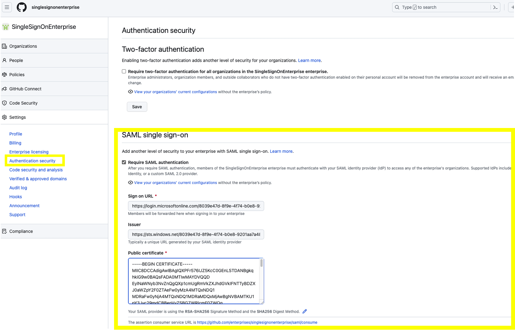Click SingleSignOnEnterprise sidebar title

44,27
